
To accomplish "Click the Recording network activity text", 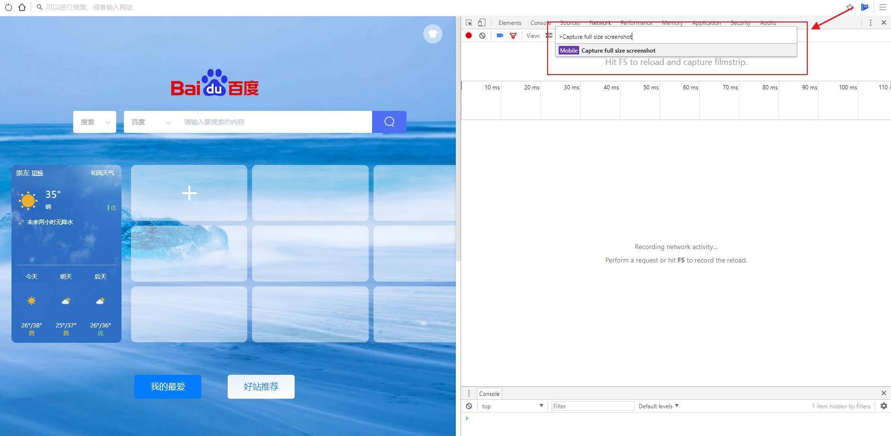I will coord(676,247).
